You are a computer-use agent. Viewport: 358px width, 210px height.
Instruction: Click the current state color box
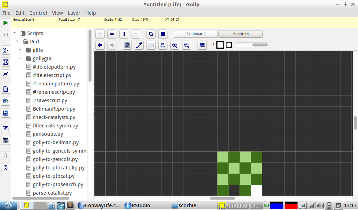[x=220, y=45]
